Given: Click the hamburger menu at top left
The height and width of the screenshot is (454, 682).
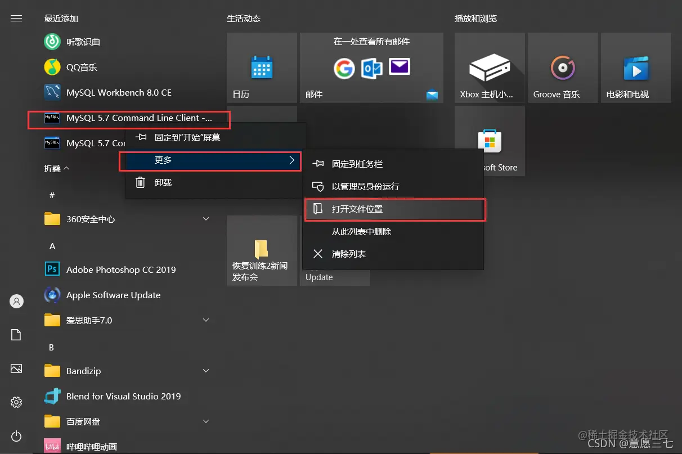Looking at the screenshot, I should click(16, 17).
